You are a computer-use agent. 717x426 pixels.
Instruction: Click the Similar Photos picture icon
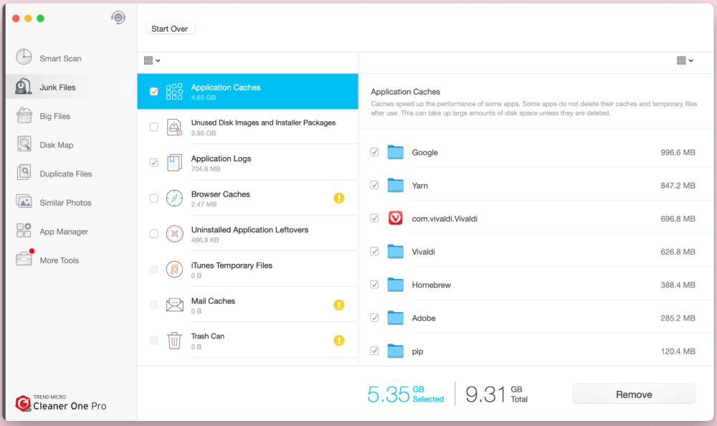click(x=24, y=202)
